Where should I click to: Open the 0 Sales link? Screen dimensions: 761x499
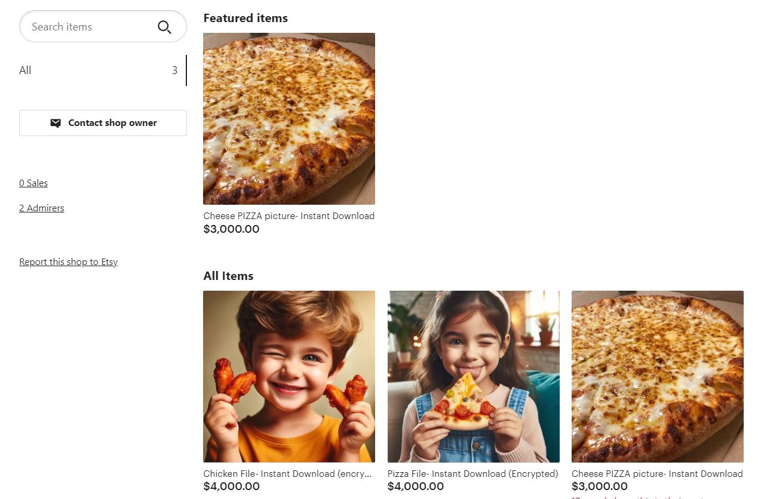pyautogui.click(x=33, y=183)
